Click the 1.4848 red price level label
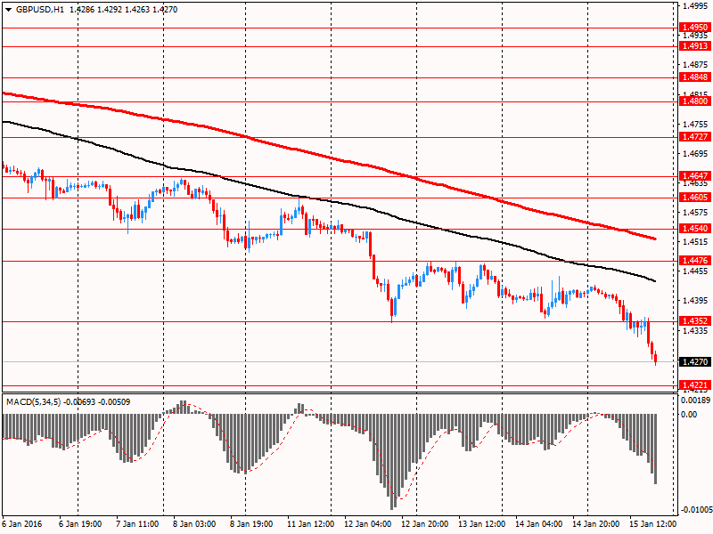 (x=695, y=77)
